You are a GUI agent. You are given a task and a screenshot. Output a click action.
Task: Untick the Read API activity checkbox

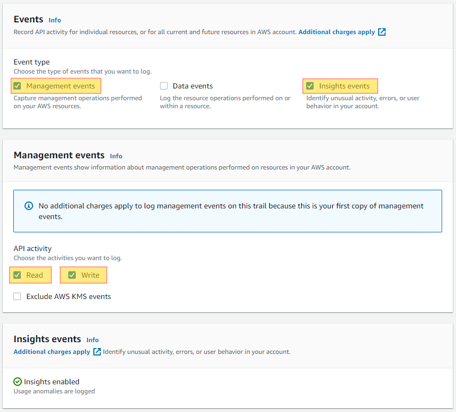pos(17,275)
